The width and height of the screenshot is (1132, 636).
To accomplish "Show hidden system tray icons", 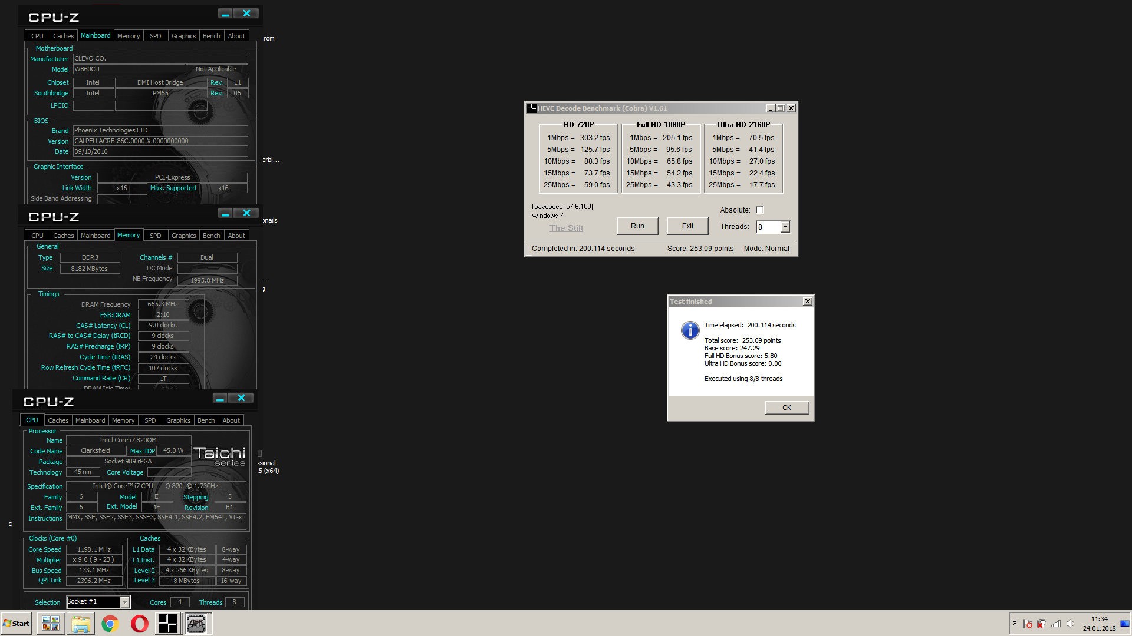I will click(1015, 623).
